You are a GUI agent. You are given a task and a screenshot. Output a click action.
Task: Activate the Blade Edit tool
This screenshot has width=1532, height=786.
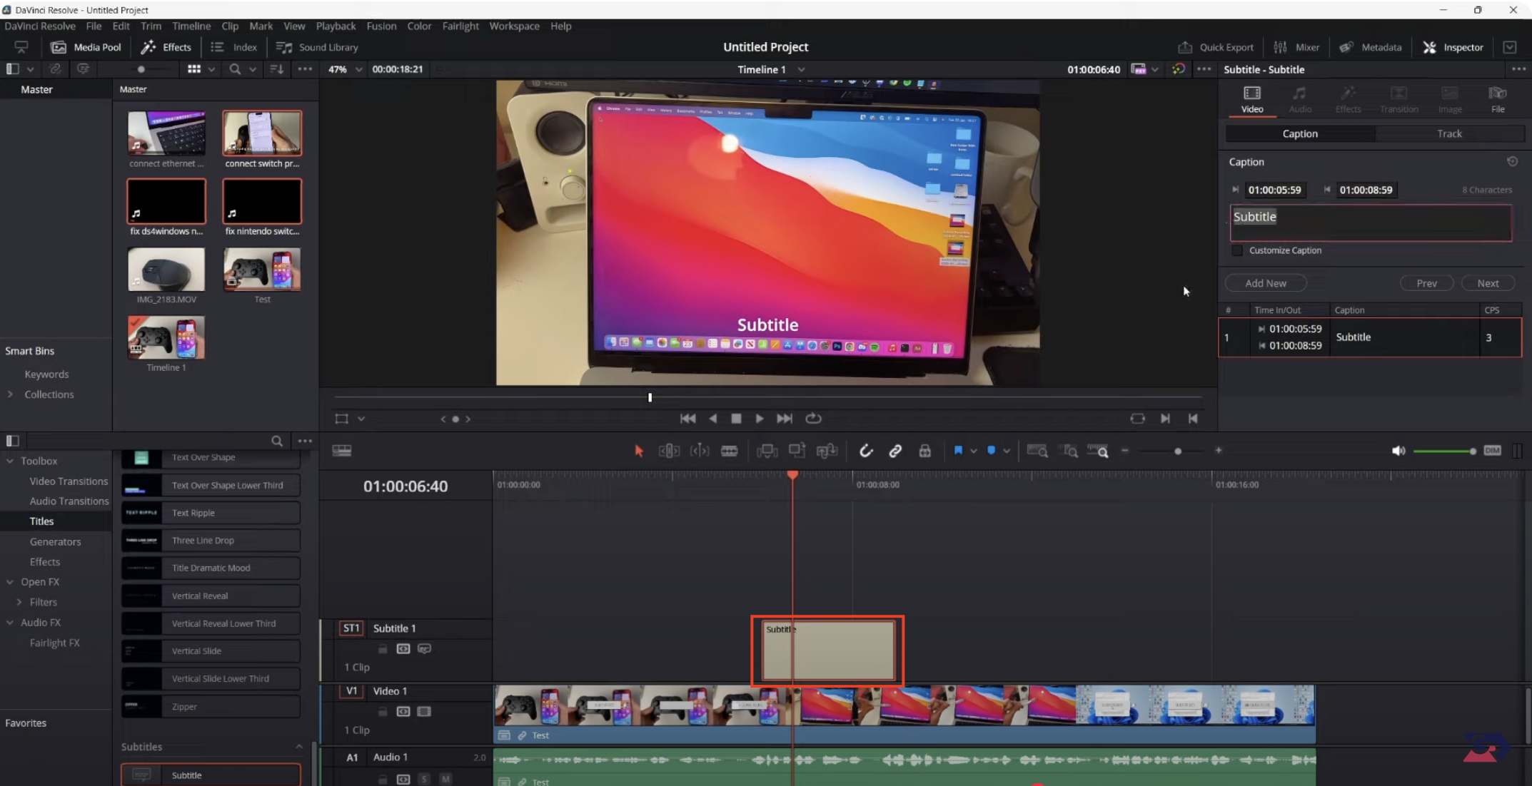point(729,451)
